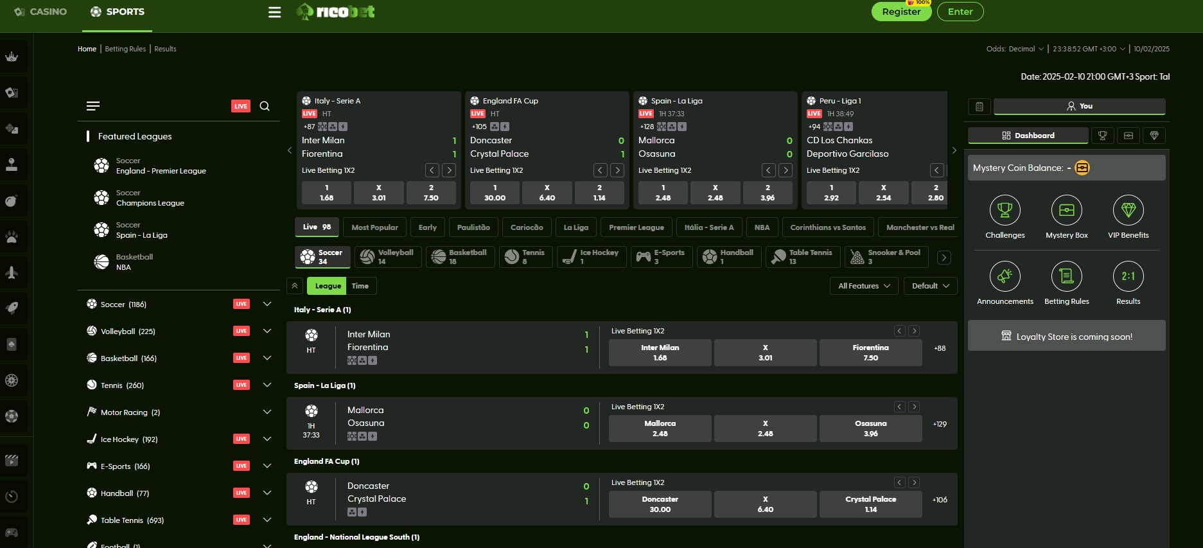Viewport: 1203px width, 548px height.
Task: Click the crown icon in left sidebar
Action: point(12,57)
